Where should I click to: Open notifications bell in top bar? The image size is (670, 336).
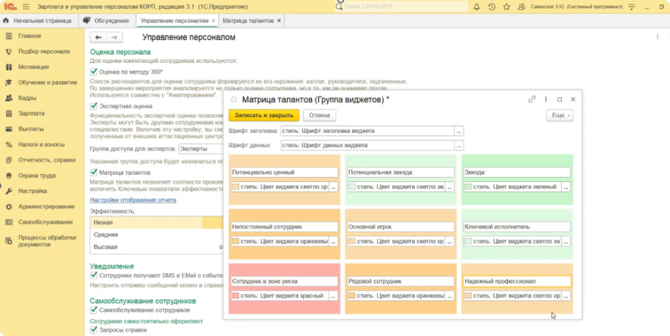point(477,7)
